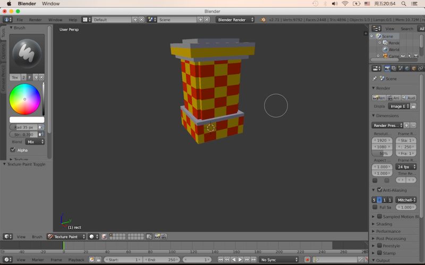Open the brush Blend mode Mix dropdown
The width and height of the screenshot is (425, 265).
(35, 142)
